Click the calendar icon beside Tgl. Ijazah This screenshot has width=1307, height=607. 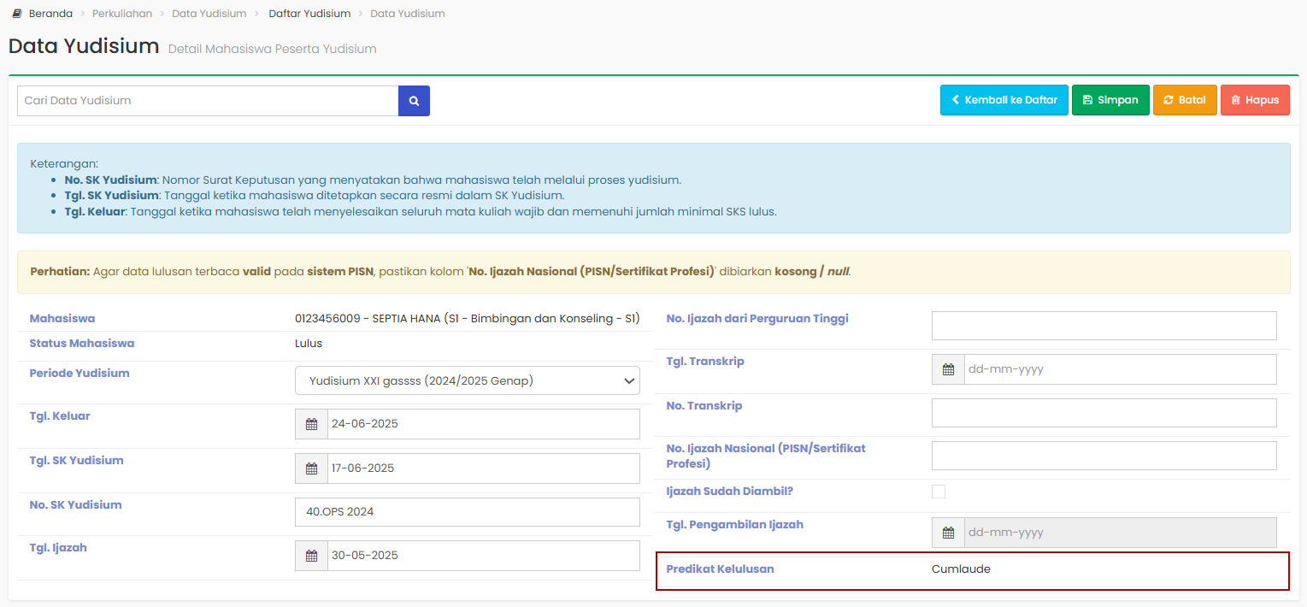(x=312, y=556)
